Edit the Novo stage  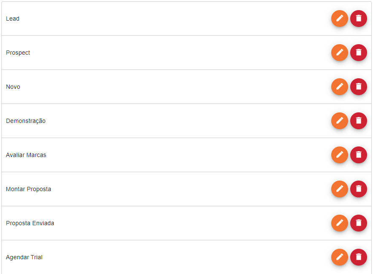pos(340,87)
